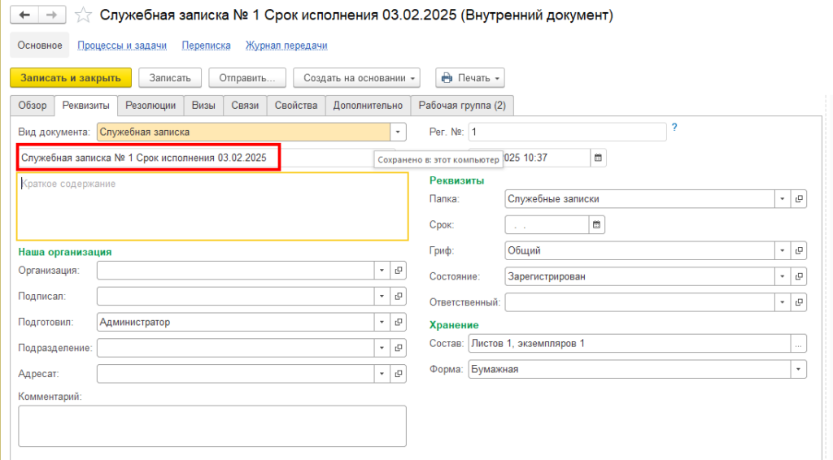This screenshot has height=460, width=833.
Task: Click into Комментарий text box
Action: point(212,426)
